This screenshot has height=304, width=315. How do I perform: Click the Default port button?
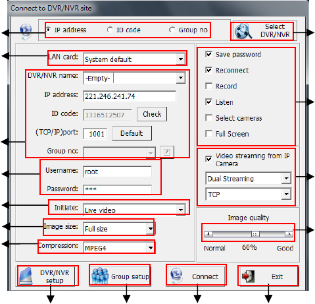tap(132, 133)
